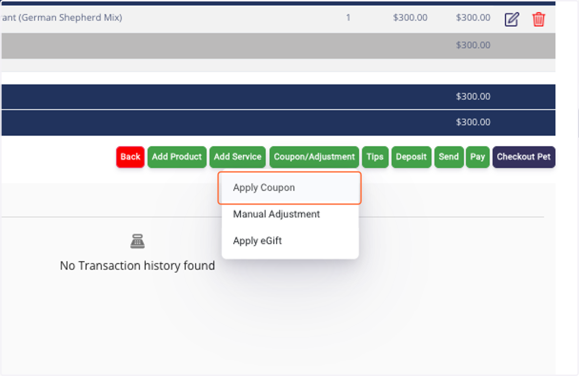The image size is (579, 376).
Task: Open the Coupon/Adjustment dropdown
Action: (314, 157)
